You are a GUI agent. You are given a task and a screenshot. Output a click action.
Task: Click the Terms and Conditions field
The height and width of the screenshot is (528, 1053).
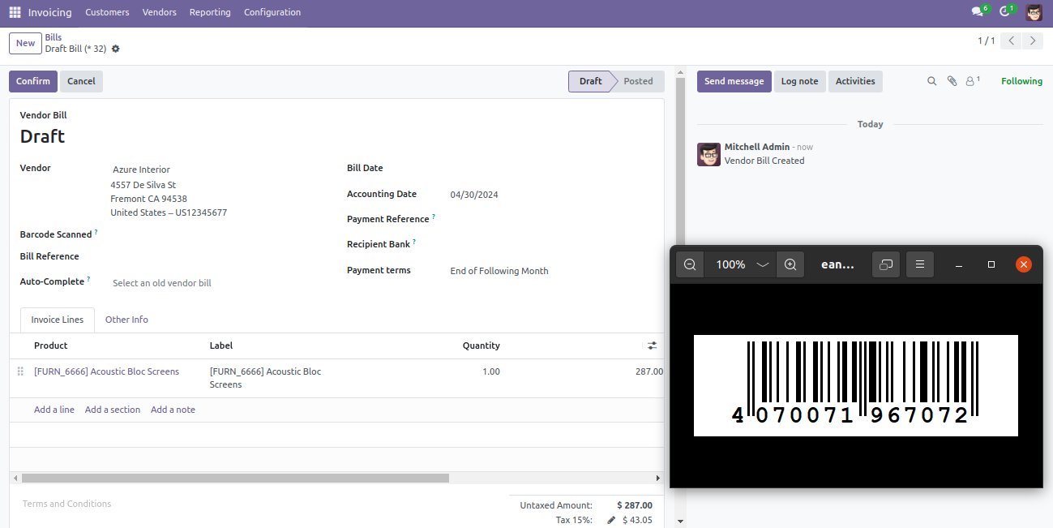point(67,504)
